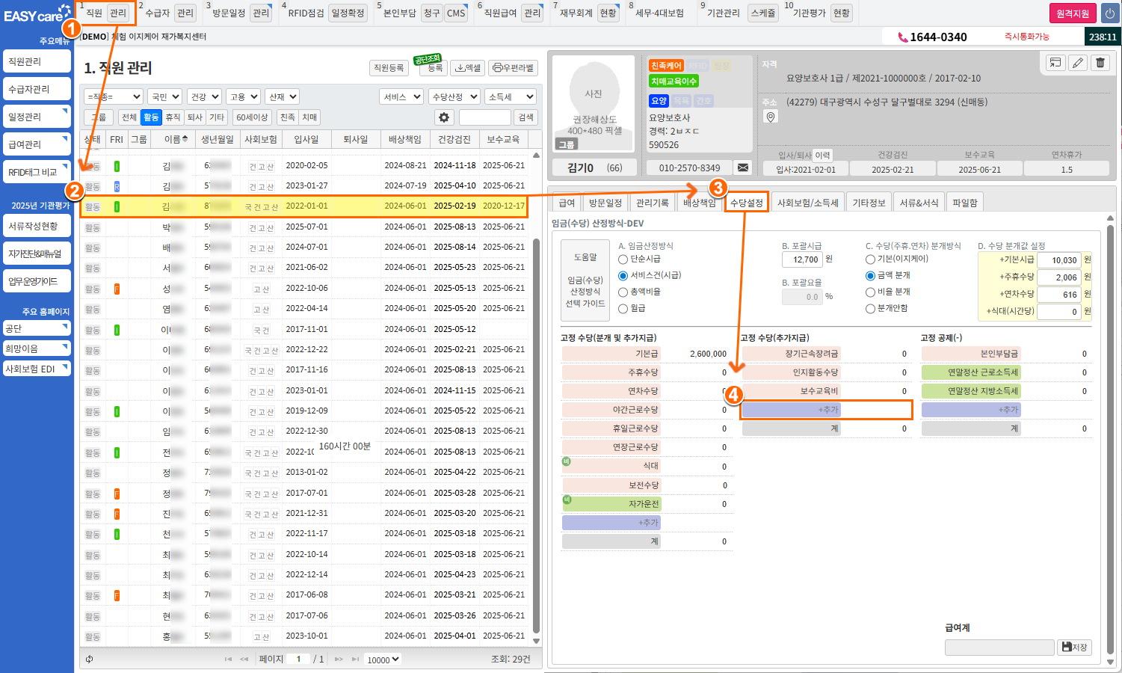Open the gear settings icon beside search box
This screenshot has width=1122, height=673.
tap(444, 117)
